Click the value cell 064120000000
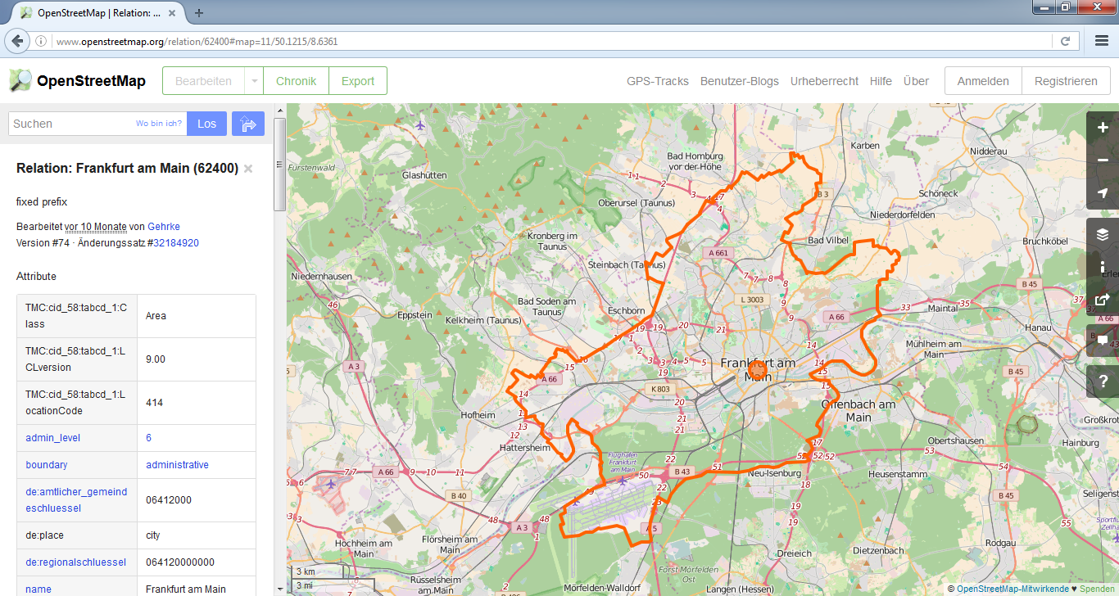 (180, 562)
